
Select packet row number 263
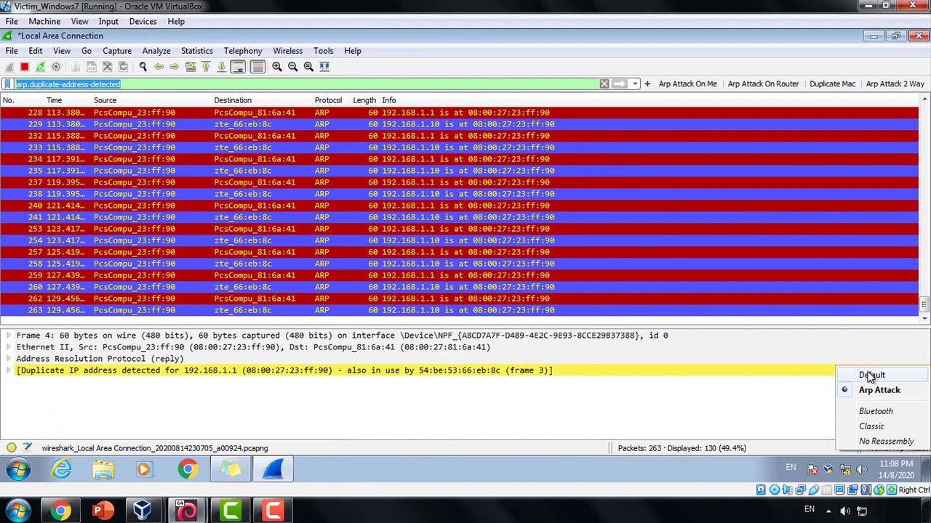click(x=460, y=310)
